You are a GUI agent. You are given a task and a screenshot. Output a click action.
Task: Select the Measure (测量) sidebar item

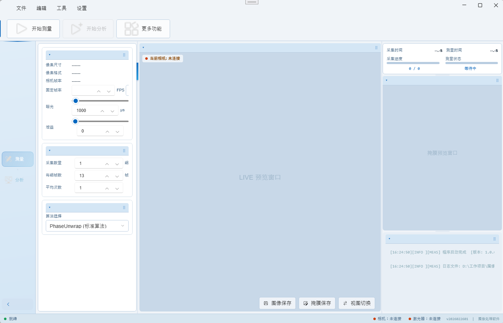18,159
